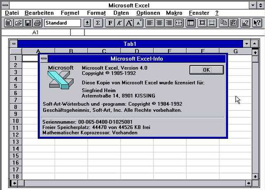The image size is (265, 190).
Task: Click the horizontal scrollbar thumb
Action: click(21, 183)
